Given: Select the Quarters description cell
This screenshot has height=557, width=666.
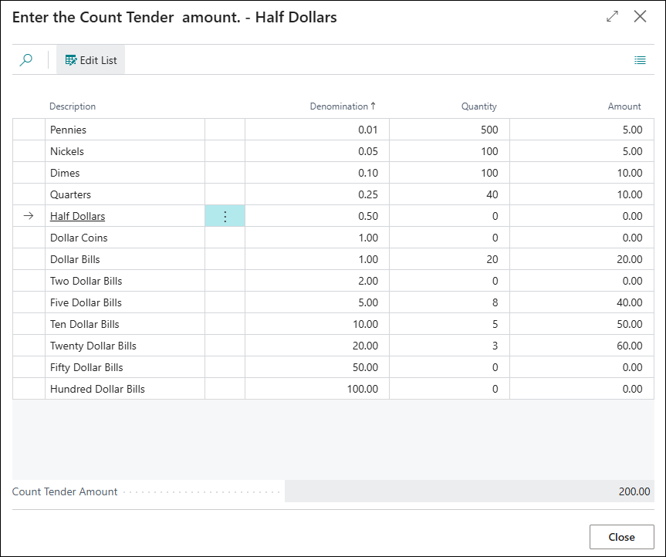Looking at the screenshot, I should (125, 194).
